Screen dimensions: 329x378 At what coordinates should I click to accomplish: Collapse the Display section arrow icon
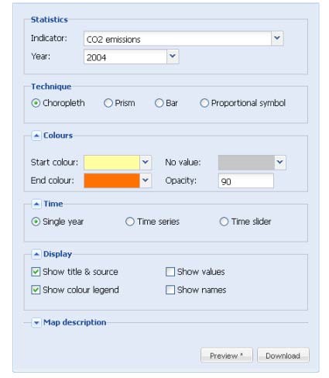coord(36,254)
